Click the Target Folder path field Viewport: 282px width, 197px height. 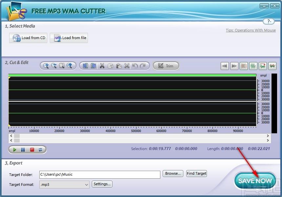point(100,174)
